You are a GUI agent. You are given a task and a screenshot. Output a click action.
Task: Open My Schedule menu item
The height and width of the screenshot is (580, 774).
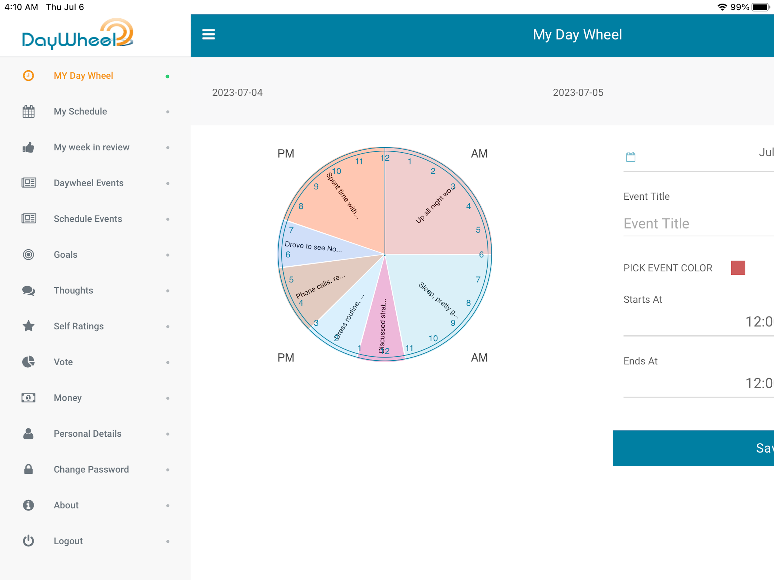click(80, 112)
